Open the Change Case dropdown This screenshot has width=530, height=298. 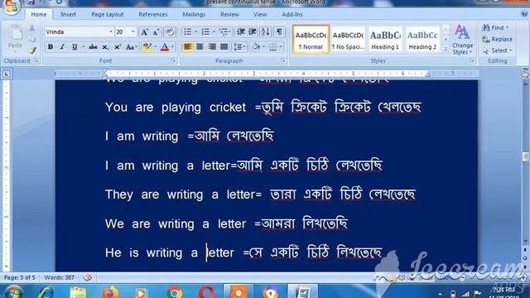pyautogui.click(x=131, y=47)
